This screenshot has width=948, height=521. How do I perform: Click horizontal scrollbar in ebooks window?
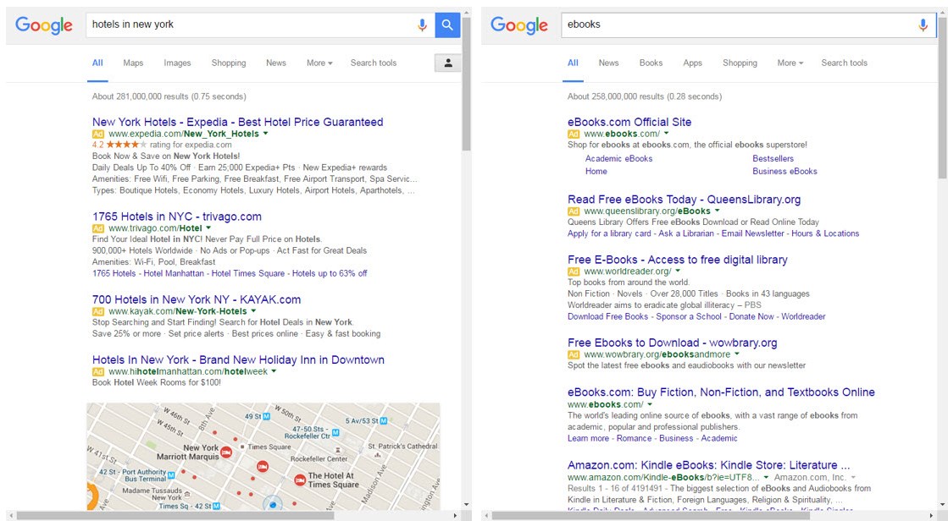[x=650, y=516]
